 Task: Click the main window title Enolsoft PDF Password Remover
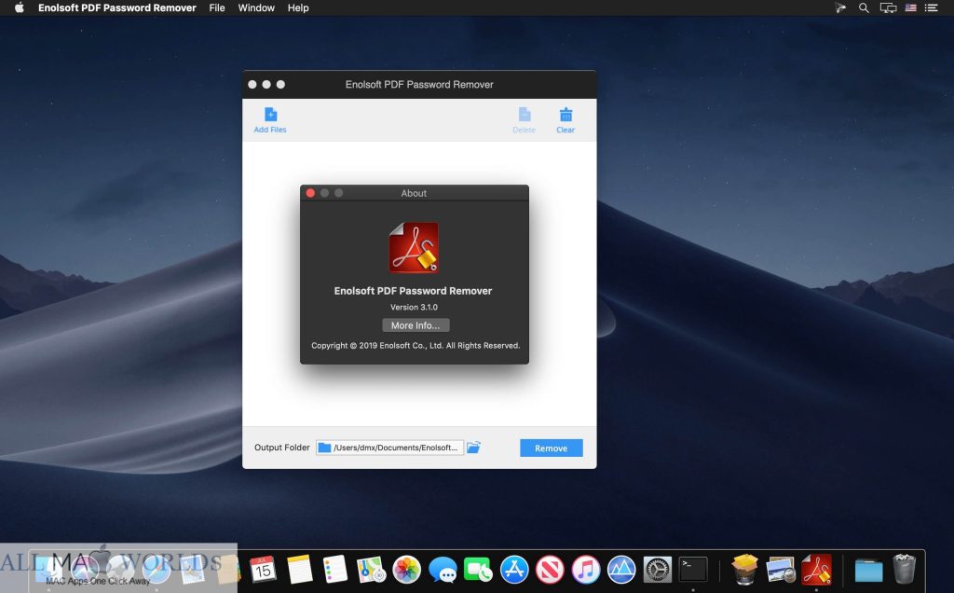pos(419,85)
